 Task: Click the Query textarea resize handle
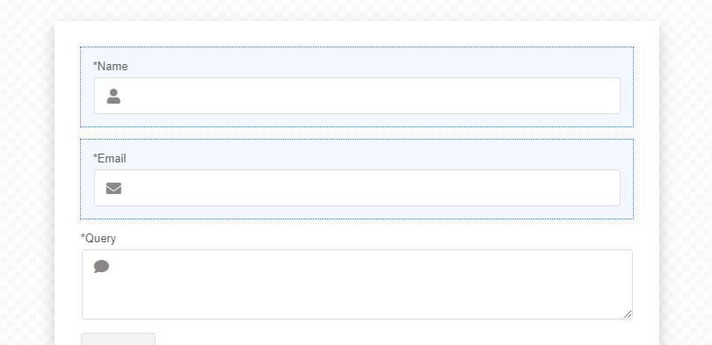[x=628, y=314]
